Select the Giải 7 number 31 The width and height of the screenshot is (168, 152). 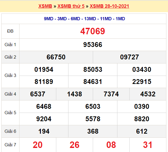pos(148,145)
